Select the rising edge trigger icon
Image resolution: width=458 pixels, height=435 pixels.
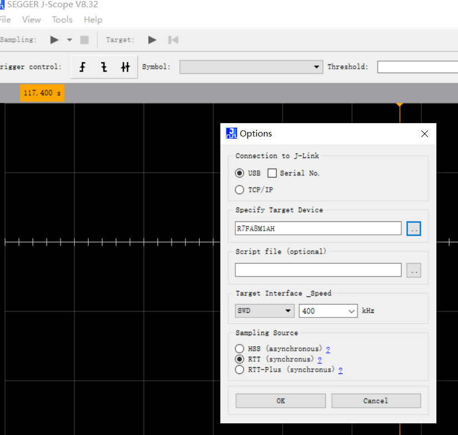click(x=82, y=67)
